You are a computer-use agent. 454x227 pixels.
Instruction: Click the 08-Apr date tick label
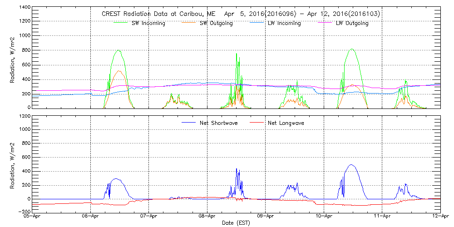click(x=207, y=217)
